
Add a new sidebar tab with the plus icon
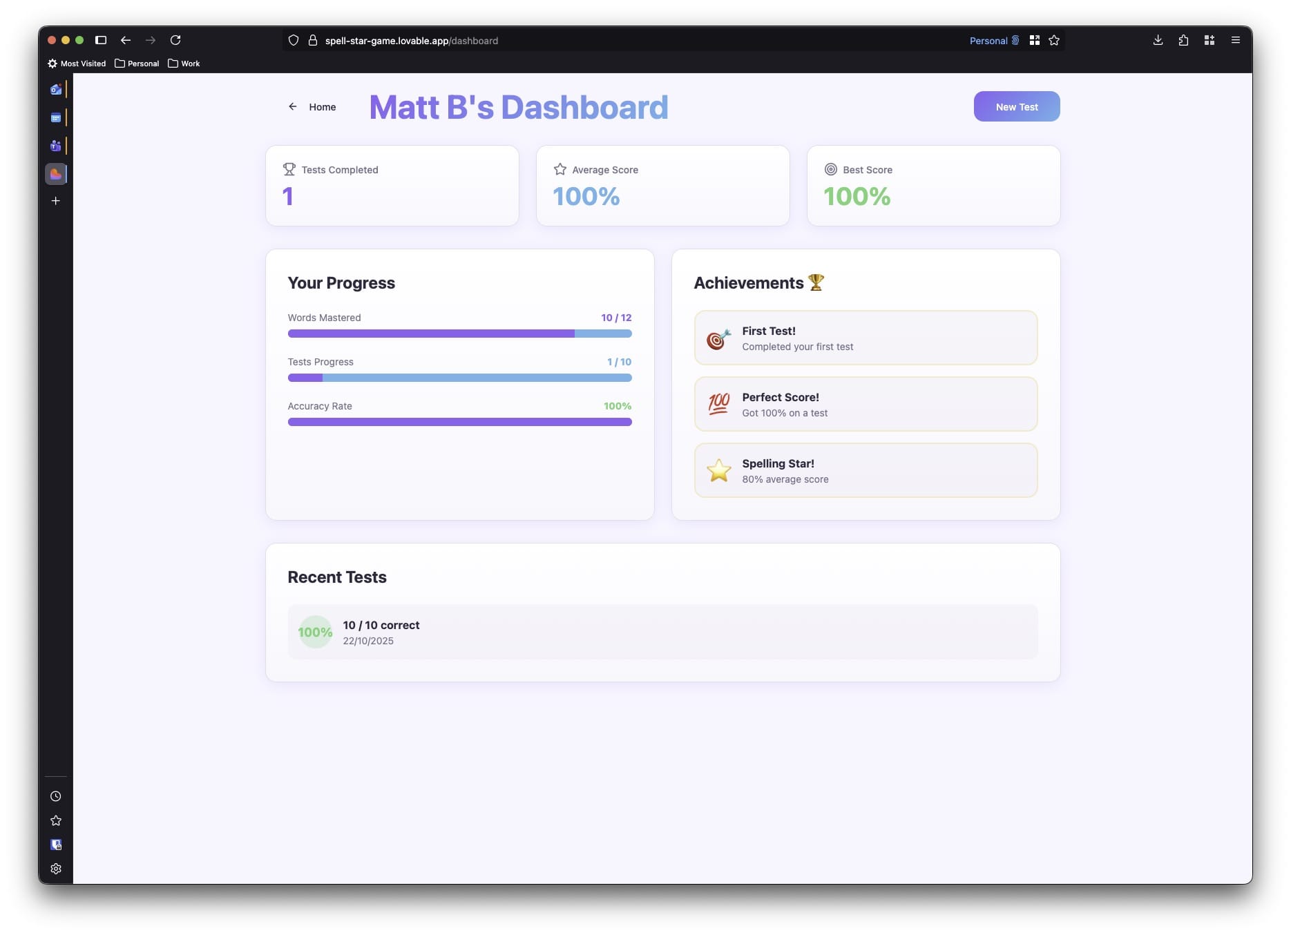(56, 201)
